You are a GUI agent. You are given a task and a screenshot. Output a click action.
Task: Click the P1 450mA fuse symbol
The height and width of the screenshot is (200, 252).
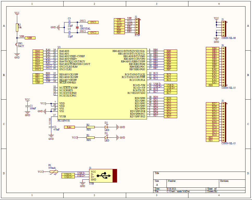(x=54, y=172)
